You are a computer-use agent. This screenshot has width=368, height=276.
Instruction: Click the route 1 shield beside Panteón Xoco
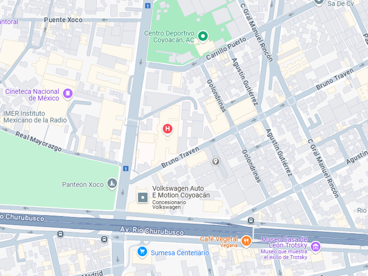(x=126, y=169)
